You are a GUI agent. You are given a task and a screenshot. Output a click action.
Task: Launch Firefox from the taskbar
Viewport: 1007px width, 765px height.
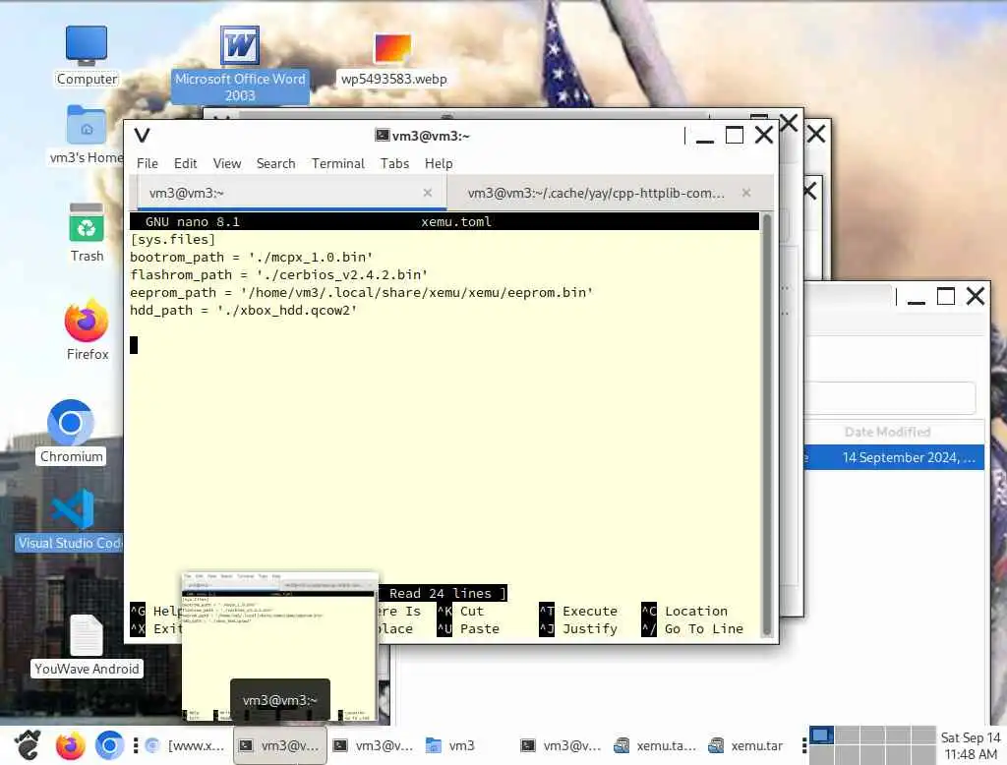pos(70,745)
